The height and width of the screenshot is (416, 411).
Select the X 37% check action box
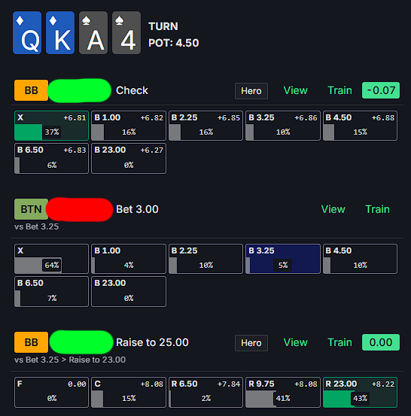click(51, 126)
